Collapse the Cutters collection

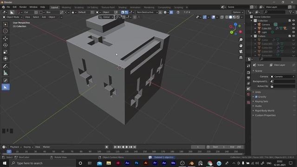[x=252, y=36]
